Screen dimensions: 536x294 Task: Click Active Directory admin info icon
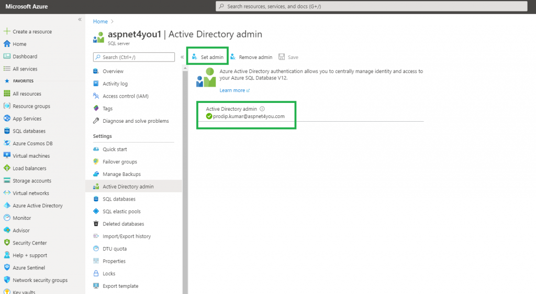tap(262, 109)
